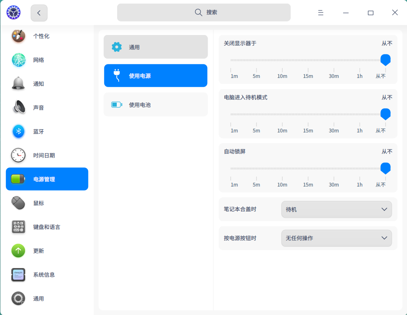The height and width of the screenshot is (315, 407).
Task: Switch to the 使用电池 tab
Action: [156, 105]
